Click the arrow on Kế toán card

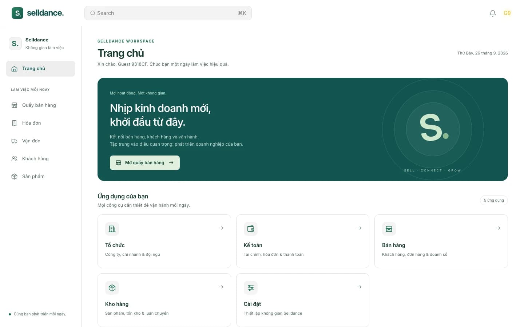pyautogui.click(x=359, y=228)
